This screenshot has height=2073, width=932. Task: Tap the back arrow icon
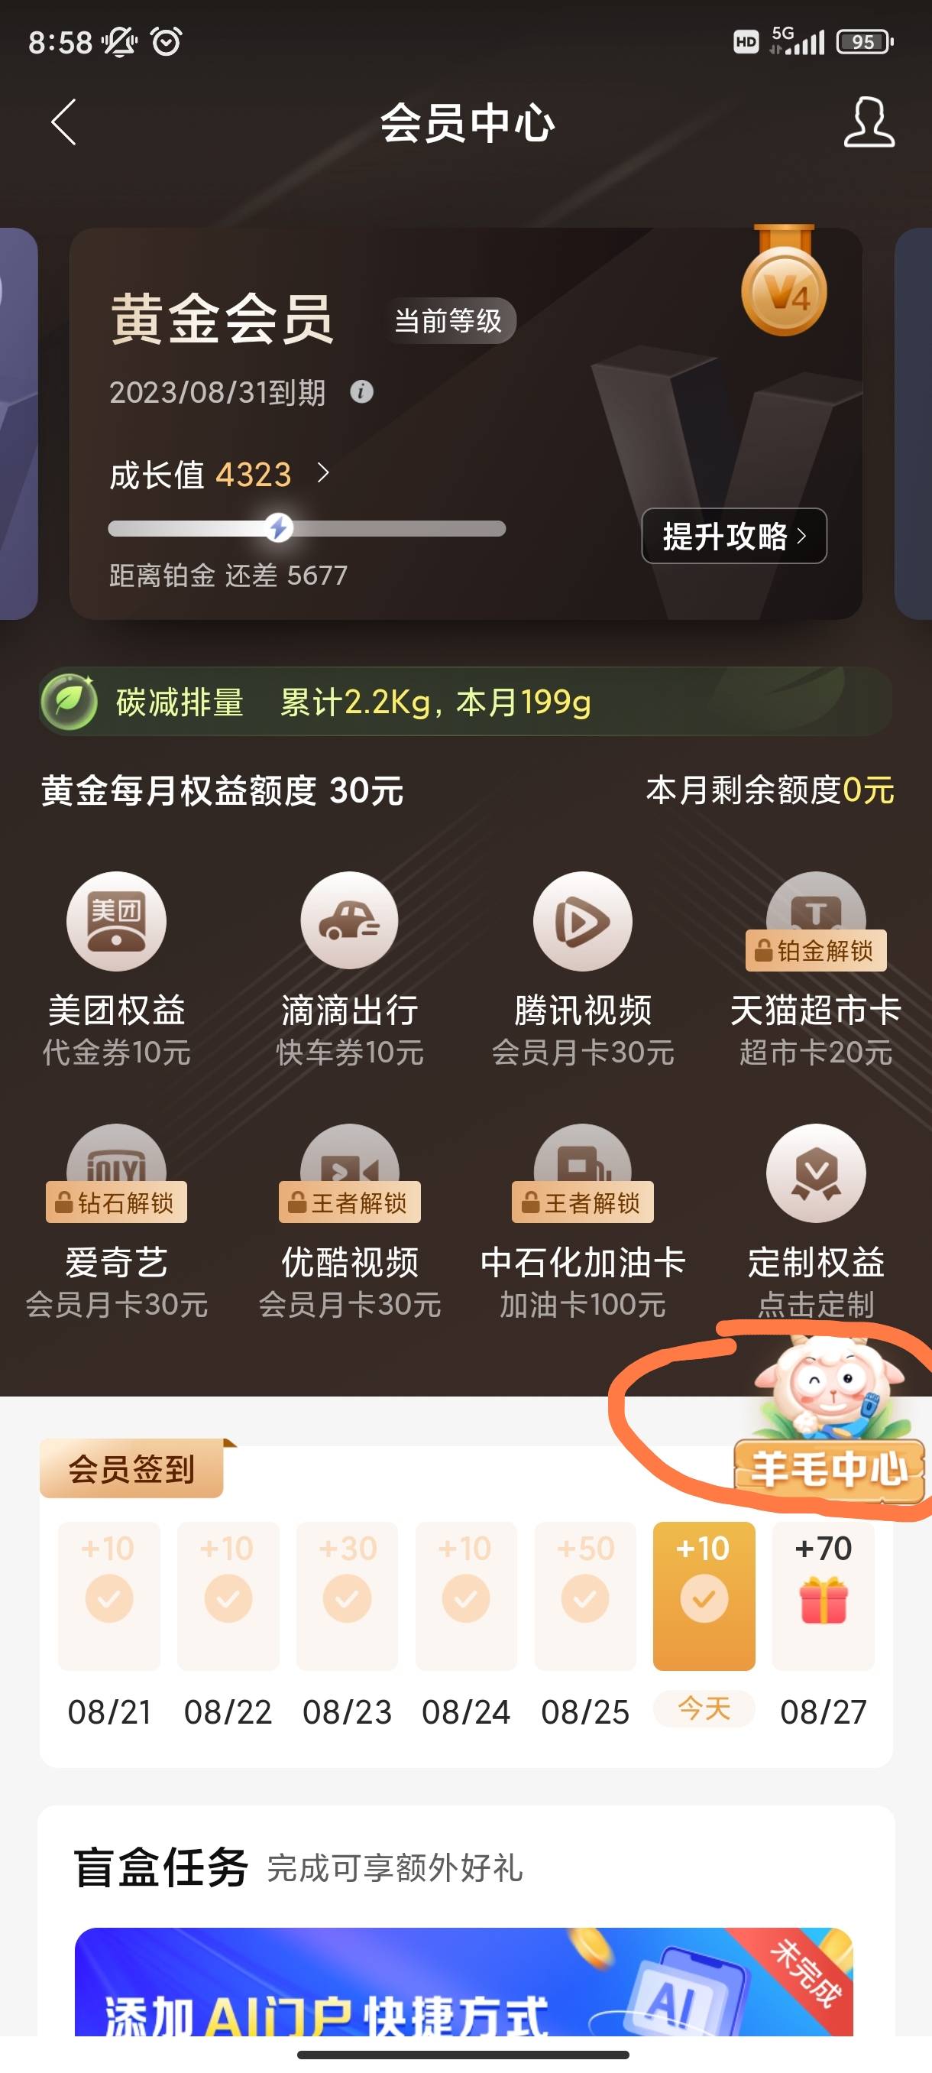pos(63,122)
